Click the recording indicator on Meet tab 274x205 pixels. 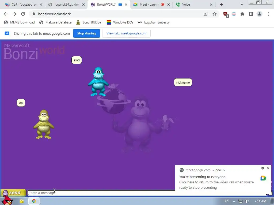point(163,5)
